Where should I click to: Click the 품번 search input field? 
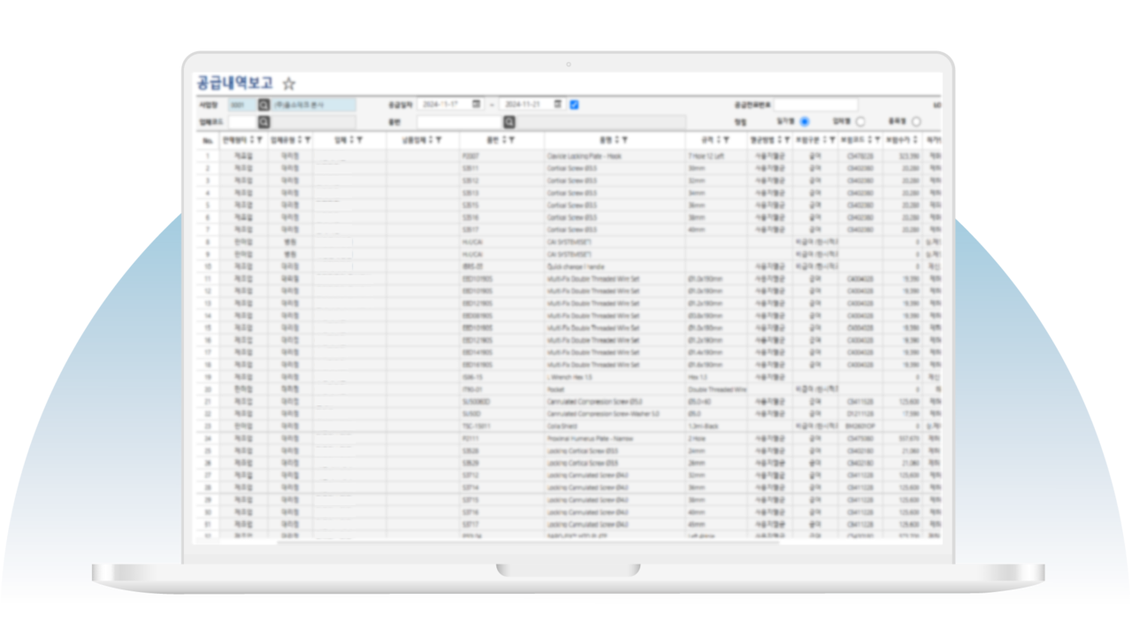(460, 122)
